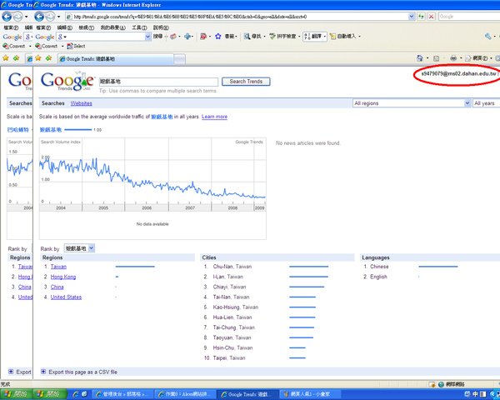Open the All years dropdown
Viewport: 500px width, 400px height.
486,103
